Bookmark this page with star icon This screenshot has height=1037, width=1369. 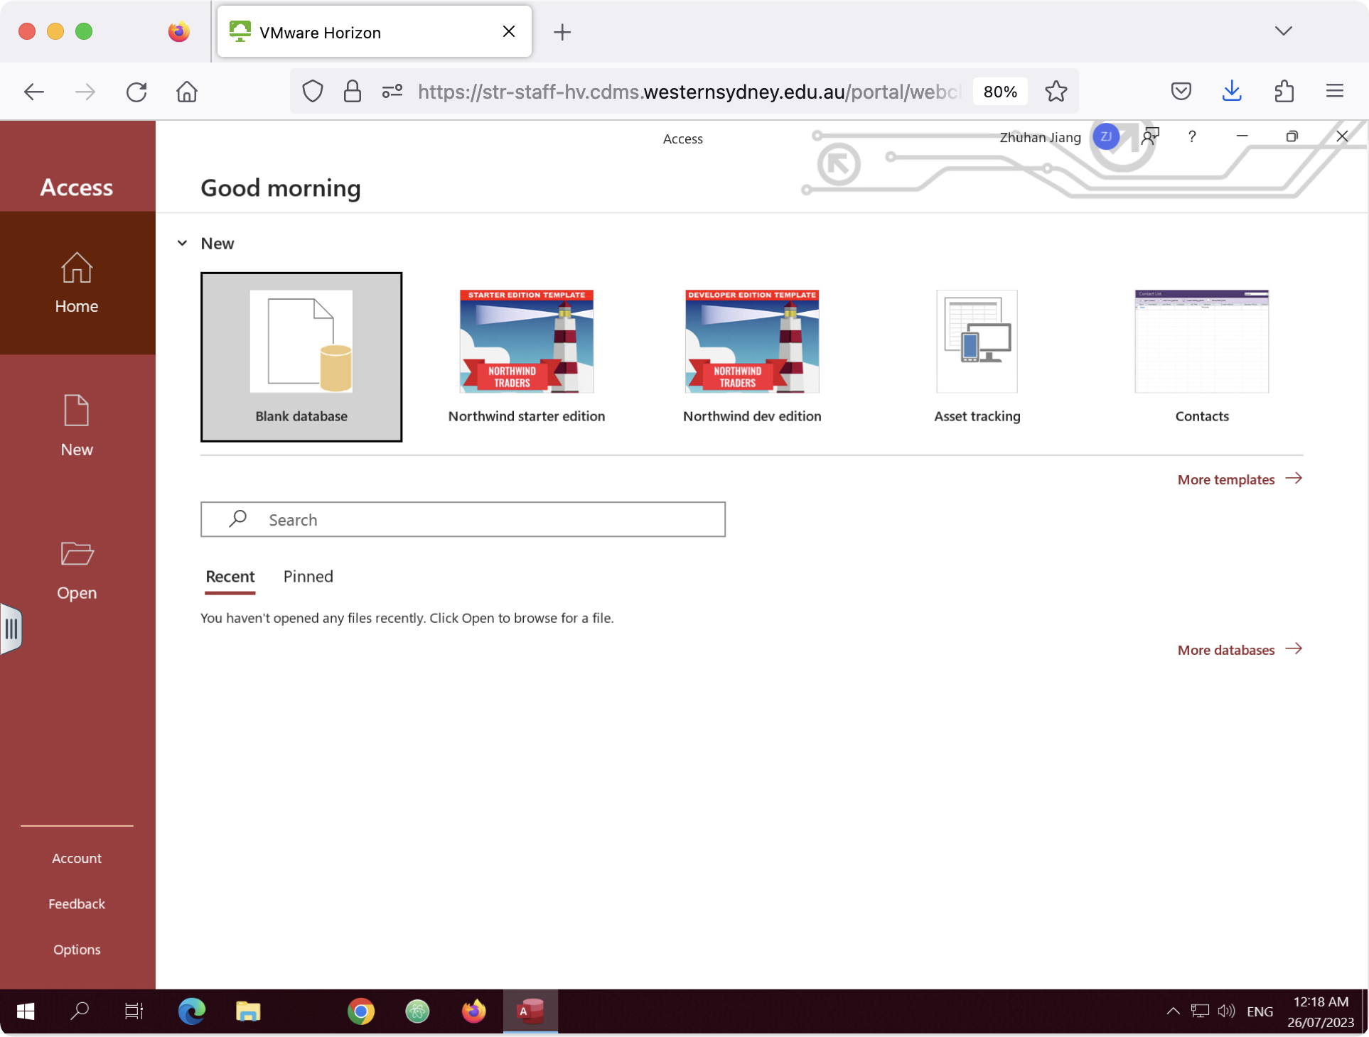click(1056, 92)
